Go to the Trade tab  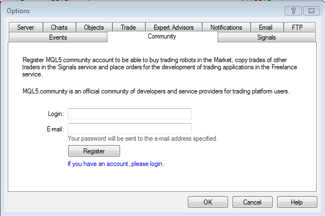click(128, 27)
